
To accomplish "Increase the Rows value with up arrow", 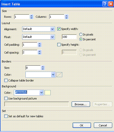I will [x=31, y=16].
